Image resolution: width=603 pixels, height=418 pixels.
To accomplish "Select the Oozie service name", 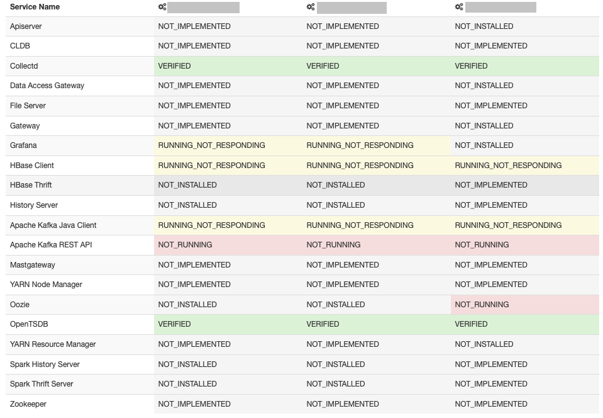I will click(x=20, y=305).
